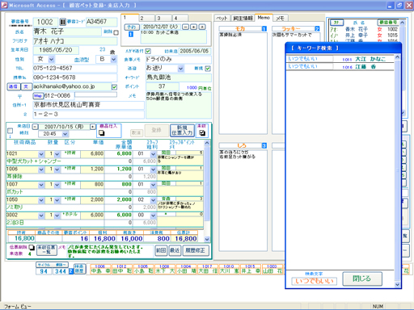Switch to the ペット tab
Image resolution: width=414 pixels, height=310 pixels.
222,18
